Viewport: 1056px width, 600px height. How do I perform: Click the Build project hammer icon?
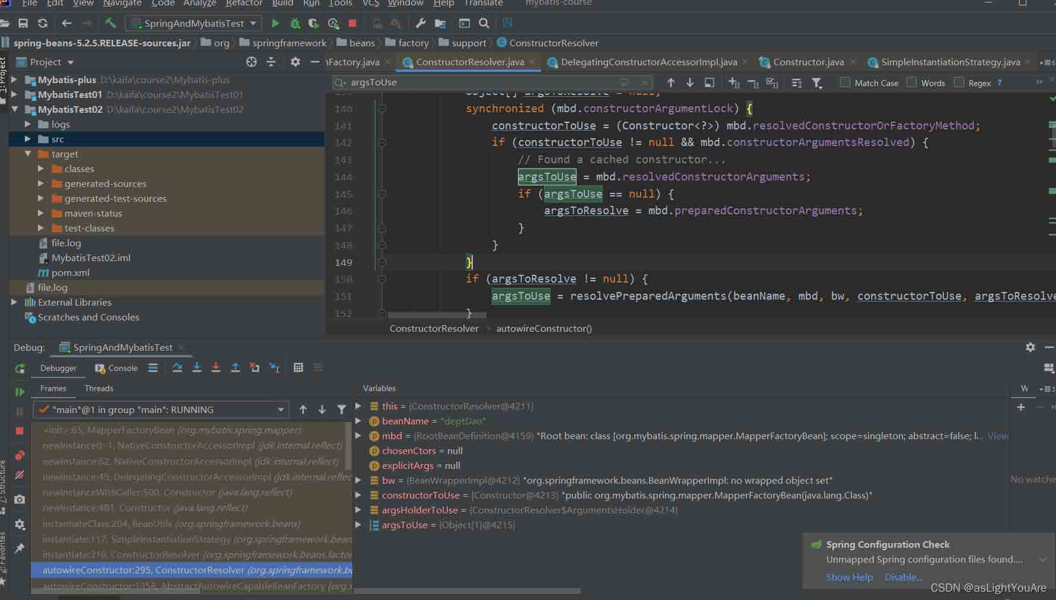point(110,23)
